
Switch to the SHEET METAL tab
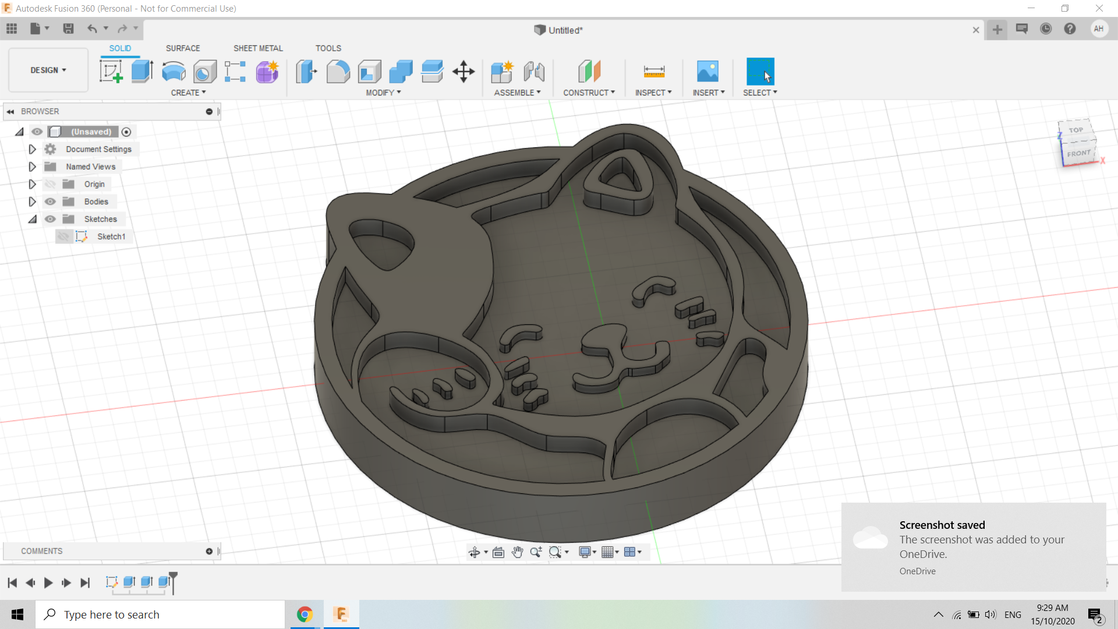click(x=258, y=48)
